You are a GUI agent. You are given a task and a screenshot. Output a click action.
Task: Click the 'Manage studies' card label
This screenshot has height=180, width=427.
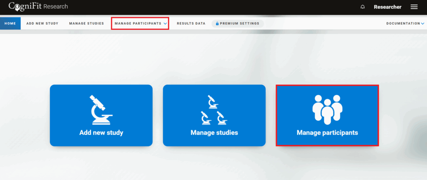214,133
